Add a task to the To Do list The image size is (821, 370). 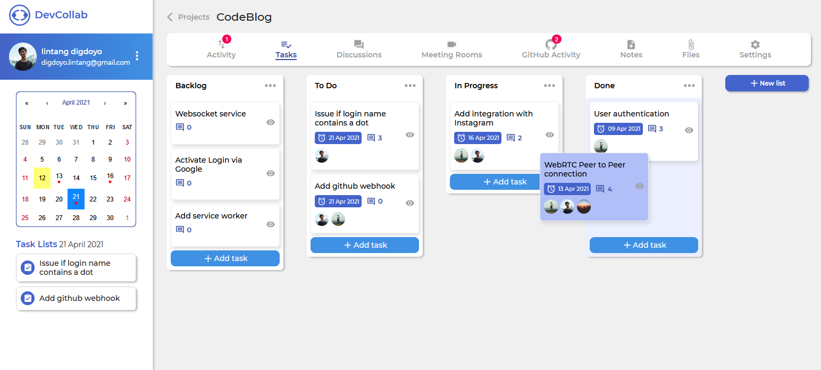(x=364, y=245)
